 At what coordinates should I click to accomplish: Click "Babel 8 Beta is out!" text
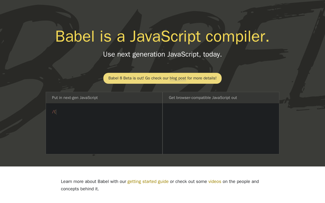[x=126, y=78]
